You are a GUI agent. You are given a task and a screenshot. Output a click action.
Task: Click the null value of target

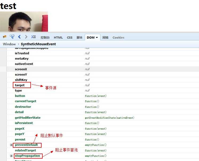click(x=87, y=85)
